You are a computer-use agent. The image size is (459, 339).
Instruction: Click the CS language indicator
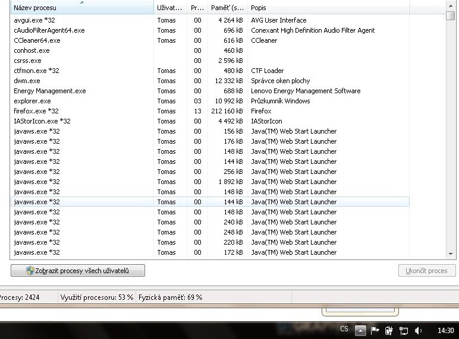click(344, 329)
